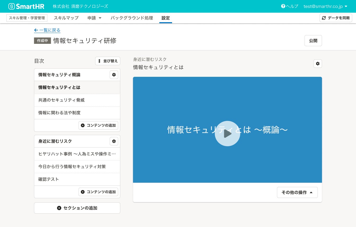Click the 作成中 status badge
This screenshot has width=356, height=227.
coord(42,41)
